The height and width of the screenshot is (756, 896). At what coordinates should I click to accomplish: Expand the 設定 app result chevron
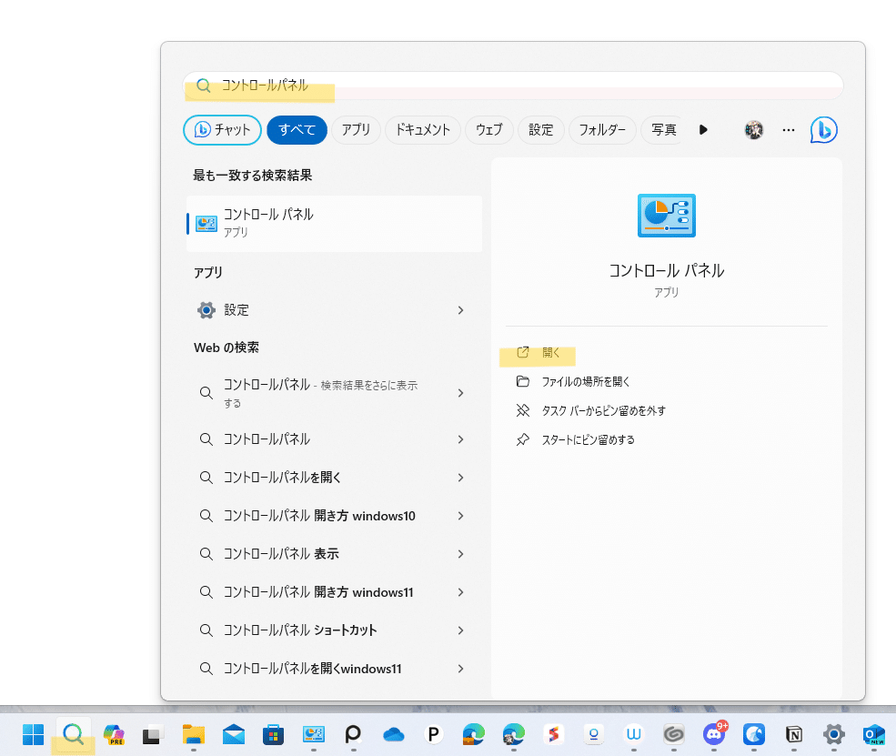point(460,310)
